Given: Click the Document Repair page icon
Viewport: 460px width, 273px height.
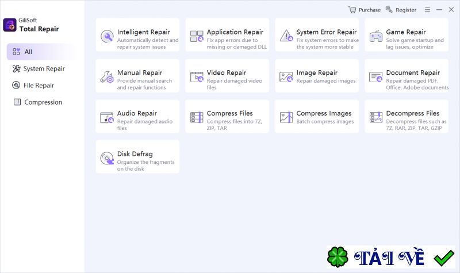Looking at the screenshot, I should pyautogui.click(x=376, y=77).
